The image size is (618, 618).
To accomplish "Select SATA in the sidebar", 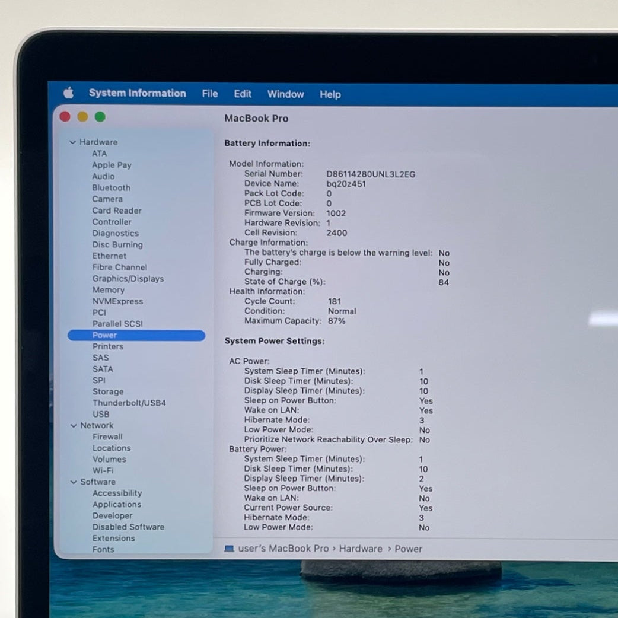I will tap(103, 369).
